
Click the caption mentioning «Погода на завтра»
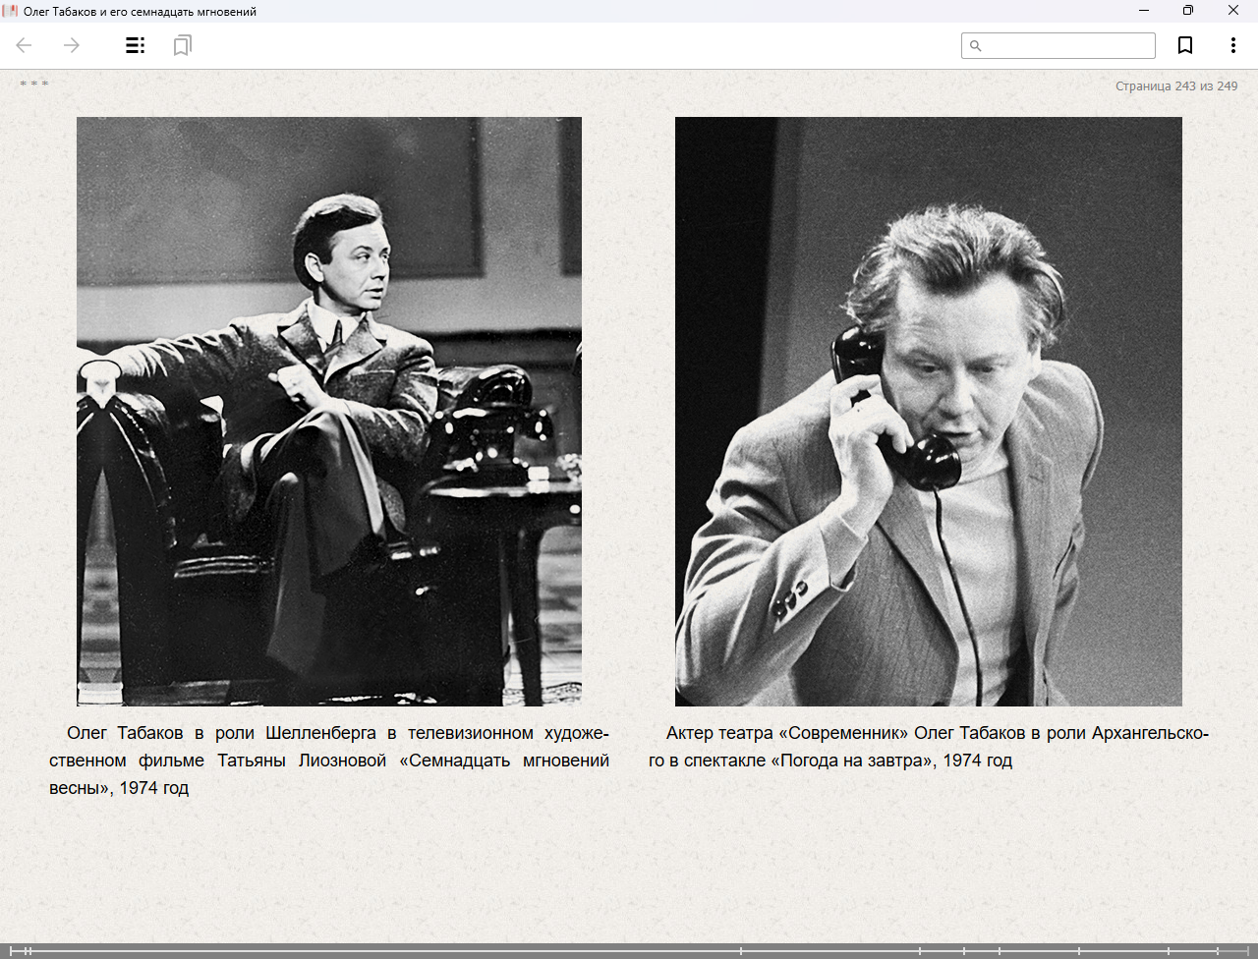click(928, 747)
